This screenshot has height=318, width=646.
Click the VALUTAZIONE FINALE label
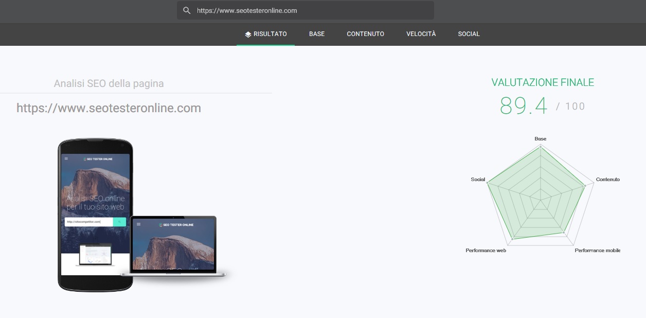[x=543, y=82]
